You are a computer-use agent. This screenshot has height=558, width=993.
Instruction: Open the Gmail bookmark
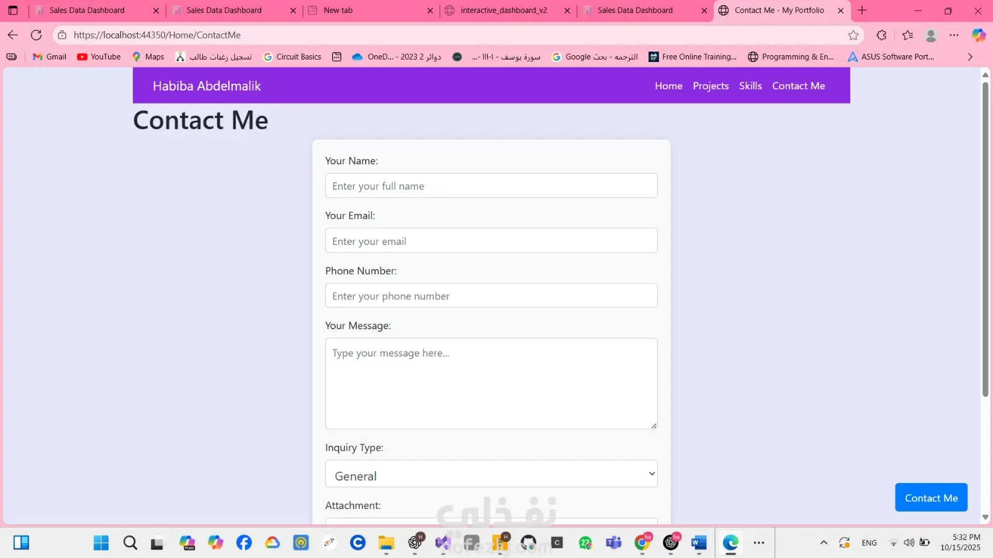pos(50,57)
